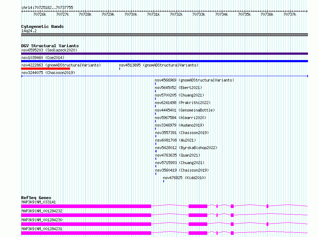Image resolution: width=318 pixels, height=237 pixels.
Task: Click the DGV Structural Variants track title
Action: 50,46
